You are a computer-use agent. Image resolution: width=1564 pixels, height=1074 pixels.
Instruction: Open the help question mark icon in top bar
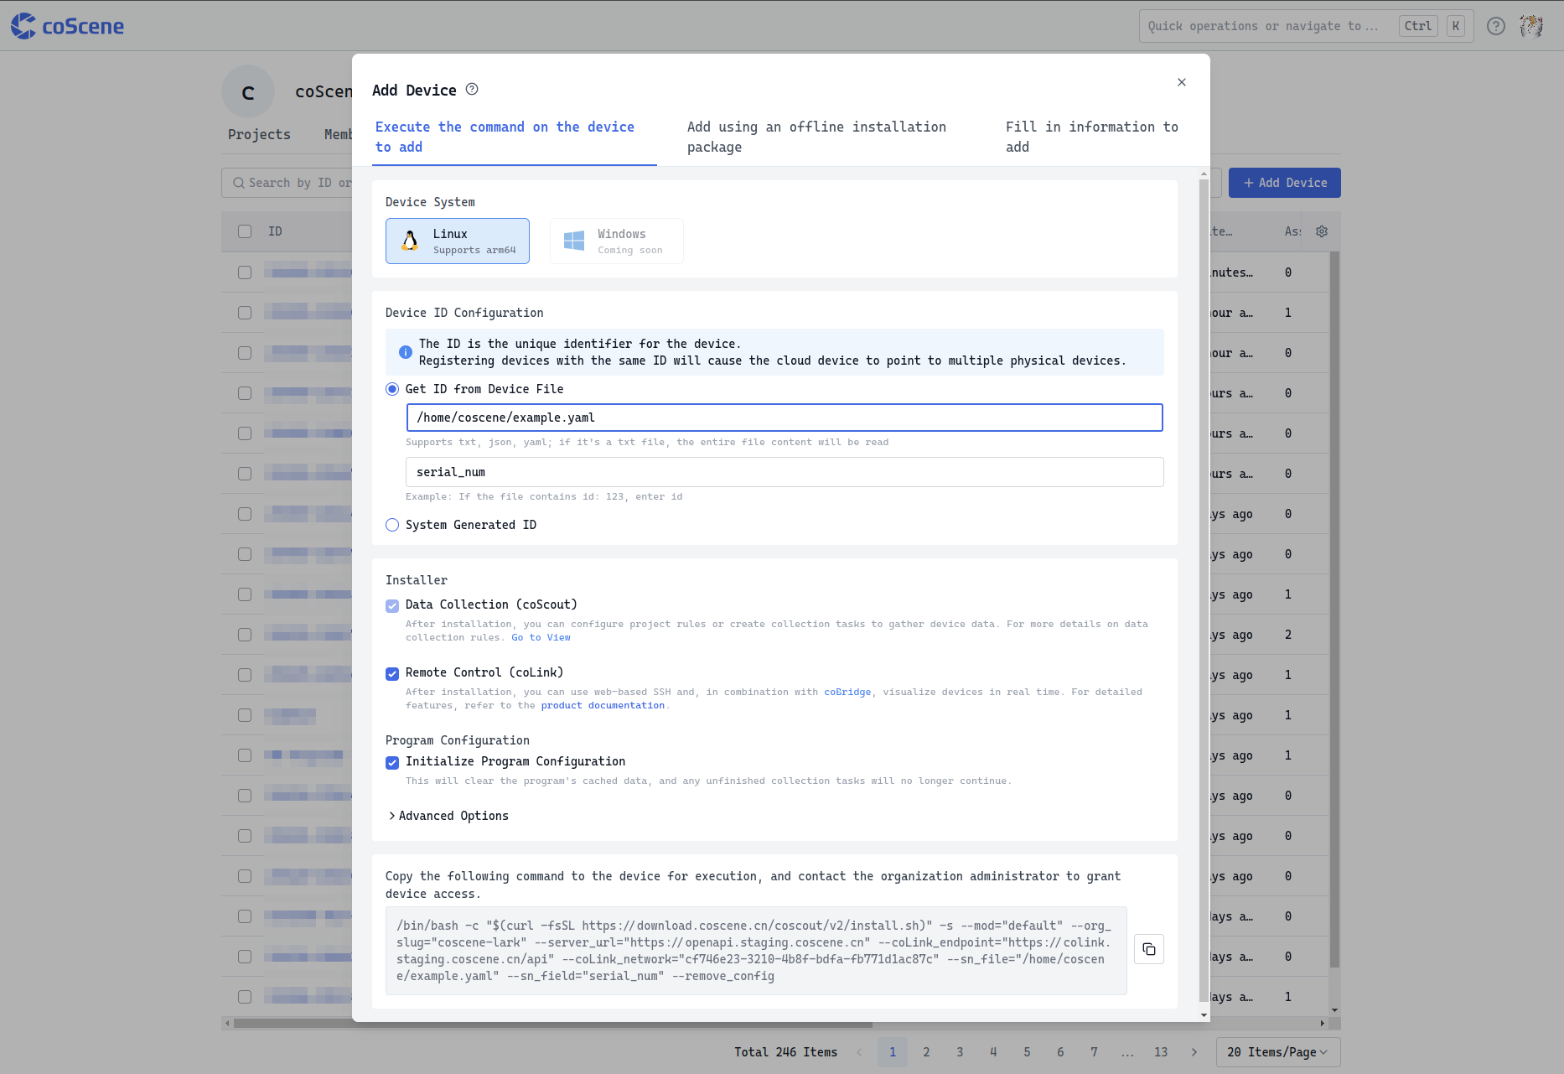1496,26
